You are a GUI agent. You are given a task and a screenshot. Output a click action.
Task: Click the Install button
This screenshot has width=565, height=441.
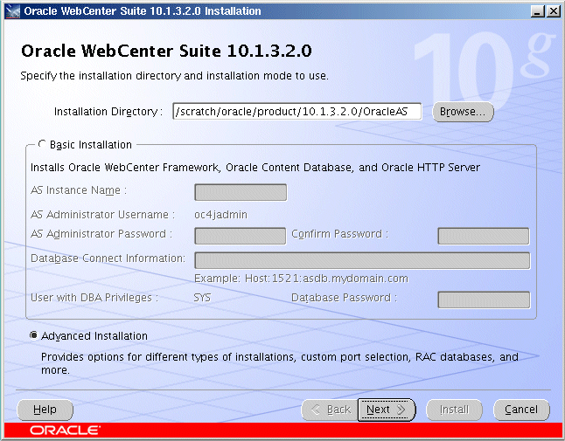click(454, 410)
